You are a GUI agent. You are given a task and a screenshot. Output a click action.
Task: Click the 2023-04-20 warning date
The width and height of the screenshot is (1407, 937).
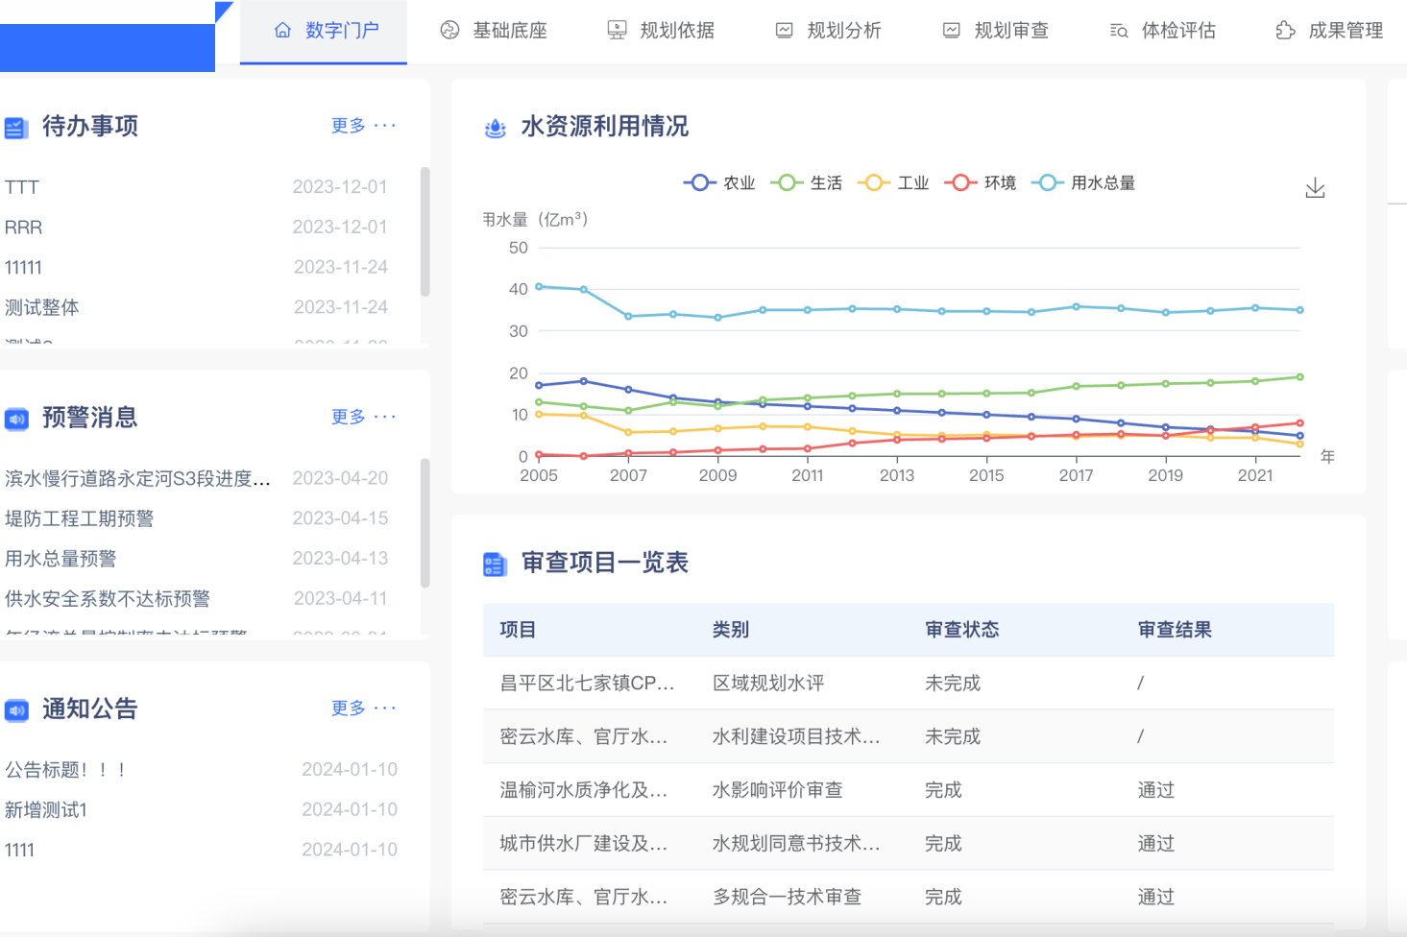341,478
